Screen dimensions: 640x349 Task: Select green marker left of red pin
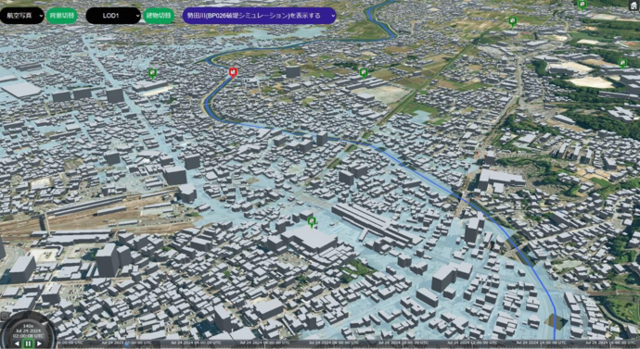coord(152,73)
